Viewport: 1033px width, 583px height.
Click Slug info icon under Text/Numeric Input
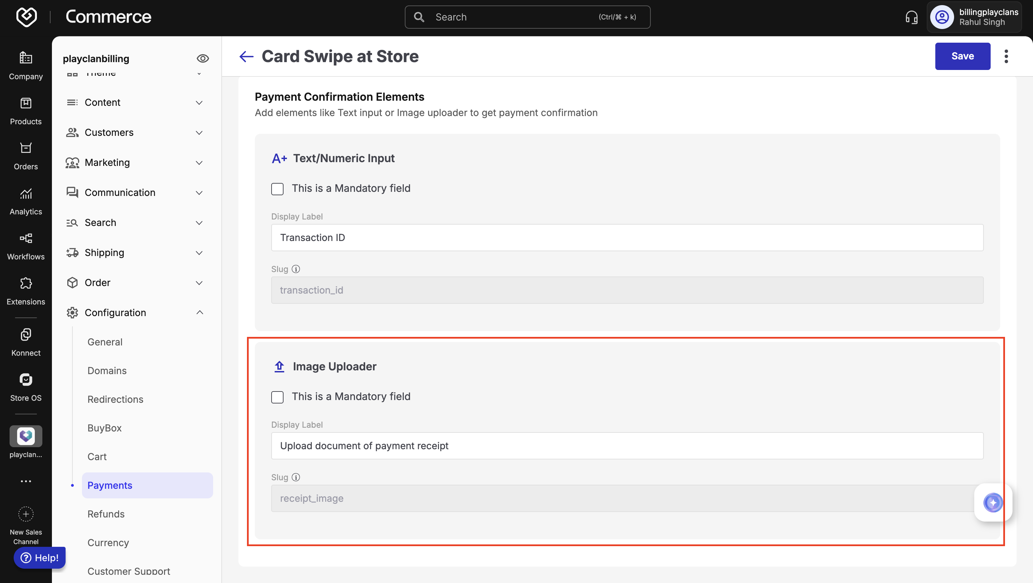295,269
